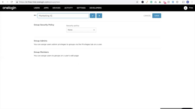Screen dimensions: 195x109
Task: Open the Activity menu
Action: [69, 8]
